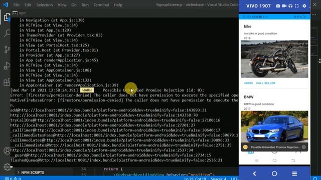
Task: Click the Ln 25, Col 19 status entry
Action: click(195, 178)
